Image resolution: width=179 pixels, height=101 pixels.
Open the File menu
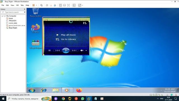pos(3,5)
